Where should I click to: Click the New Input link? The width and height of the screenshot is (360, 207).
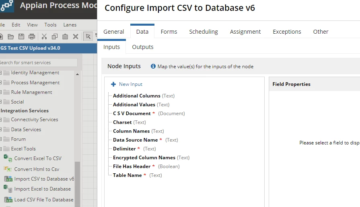point(131,84)
